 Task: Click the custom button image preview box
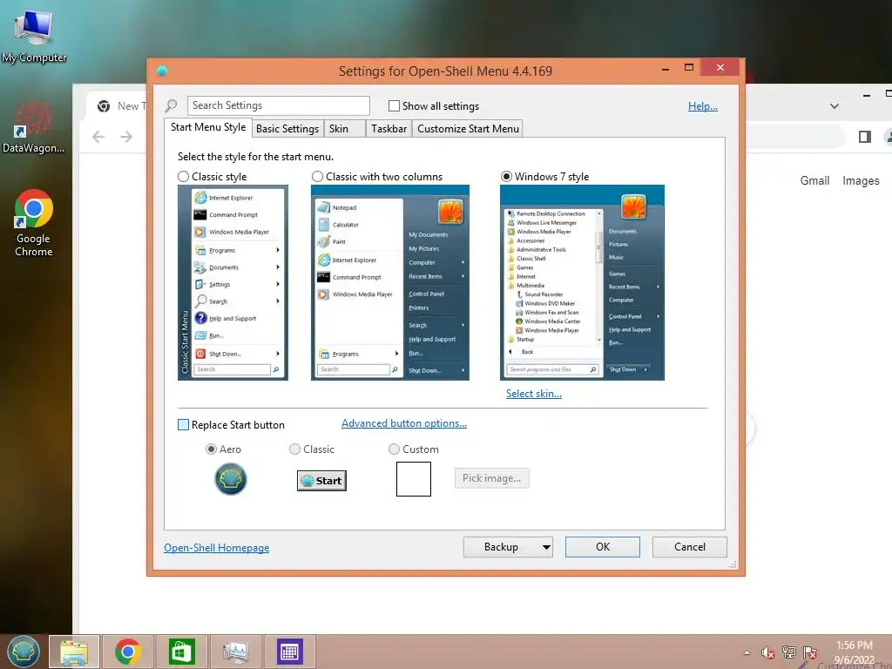(x=414, y=479)
